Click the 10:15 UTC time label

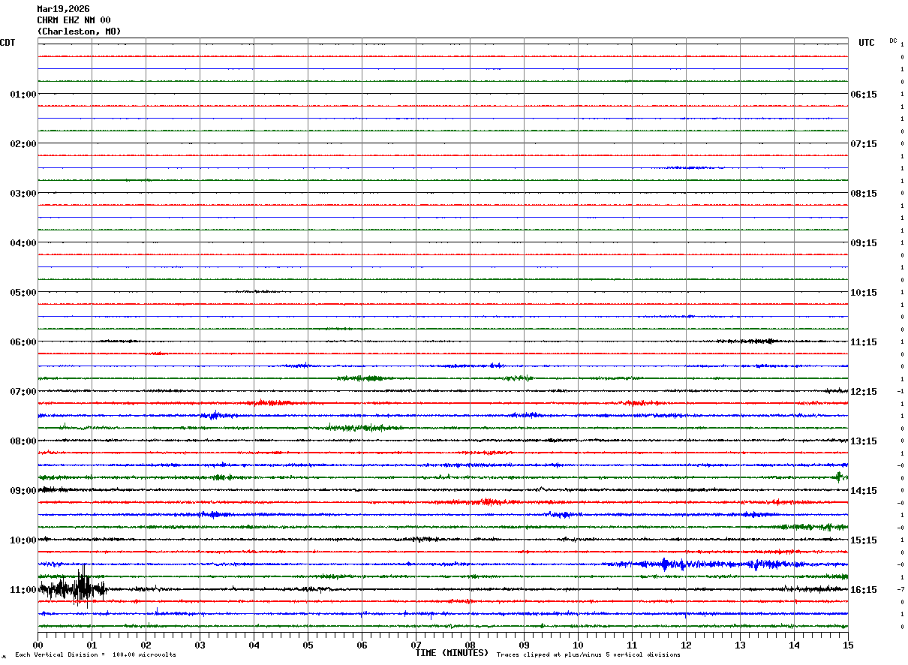pyautogui.click(x=864, y=293)
